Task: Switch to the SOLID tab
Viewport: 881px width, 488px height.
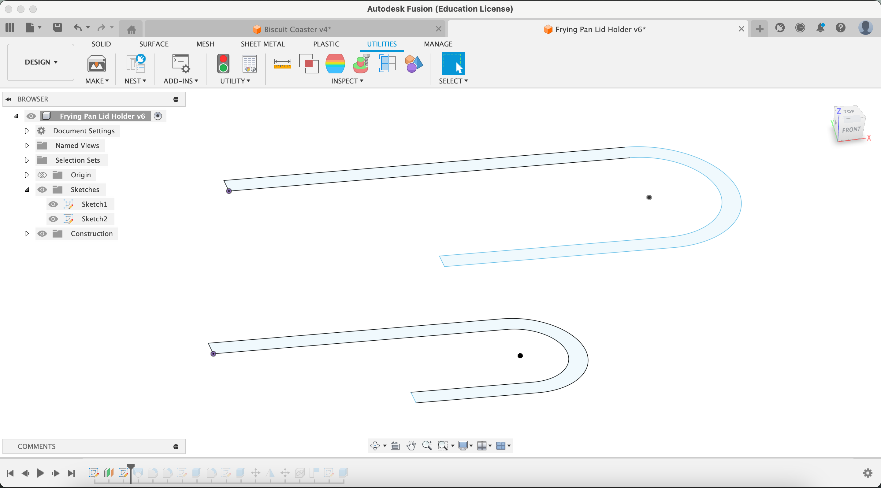Action: [x=101, y=44]
